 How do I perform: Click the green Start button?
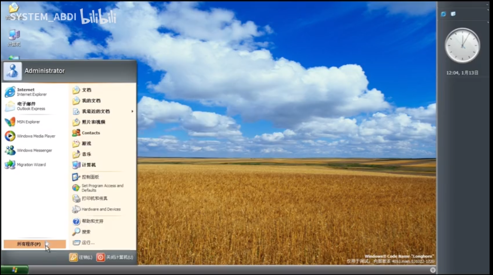coord(14,270)
